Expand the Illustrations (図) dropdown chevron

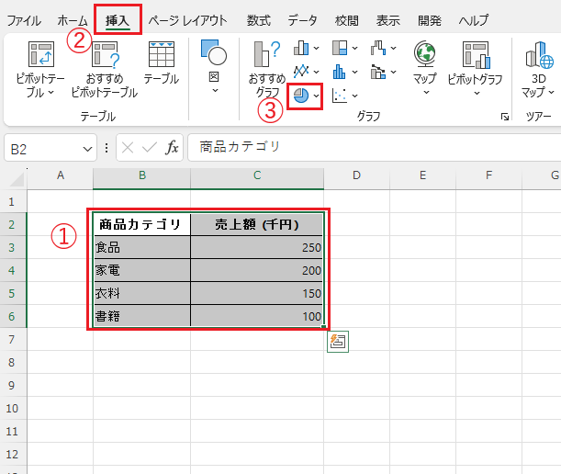coord(215,90)
